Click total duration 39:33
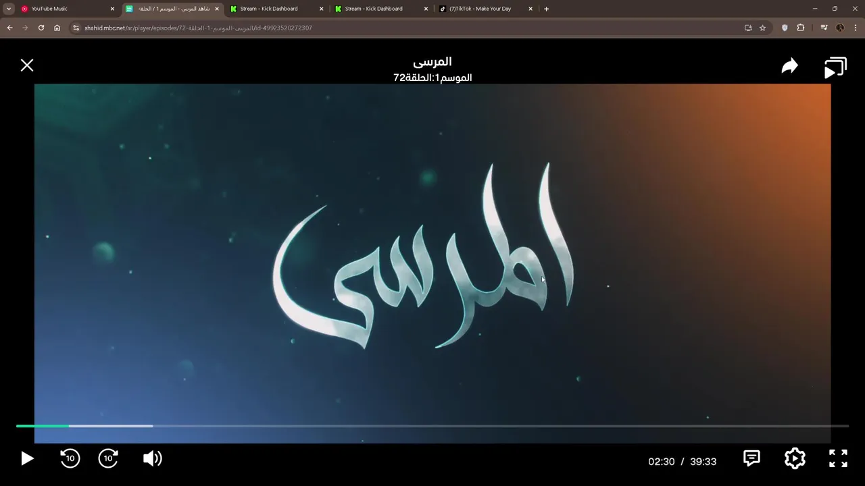Viewport: 865px width, 486px height. coord(703,462)
